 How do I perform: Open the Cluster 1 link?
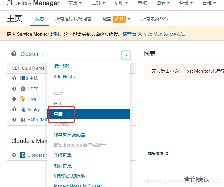pyautogui.click(x=32, y=54)
